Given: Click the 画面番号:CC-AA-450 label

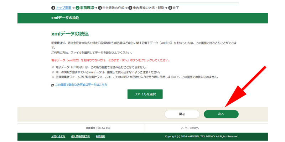Looking at the screenshot, I should click(x=98, y=128).
